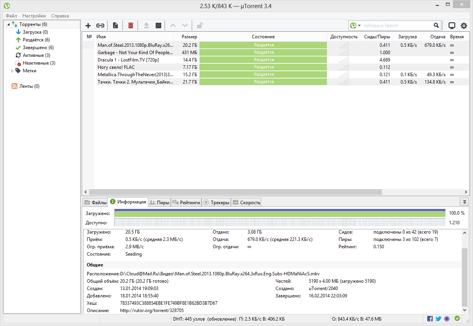Image resolution: width=473 pixels, height=326 pixels.
Task: Open Preferences via the gear icon
Action: (464, 26)
